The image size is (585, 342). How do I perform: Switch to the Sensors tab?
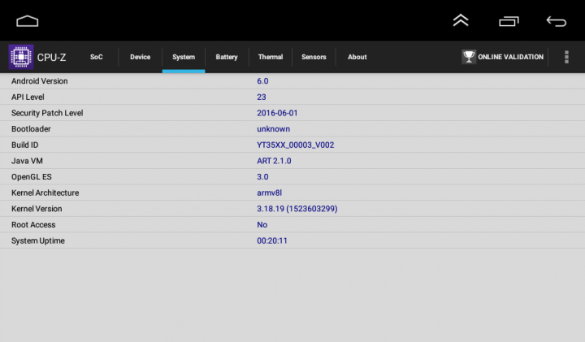click(x=314, y=57)
